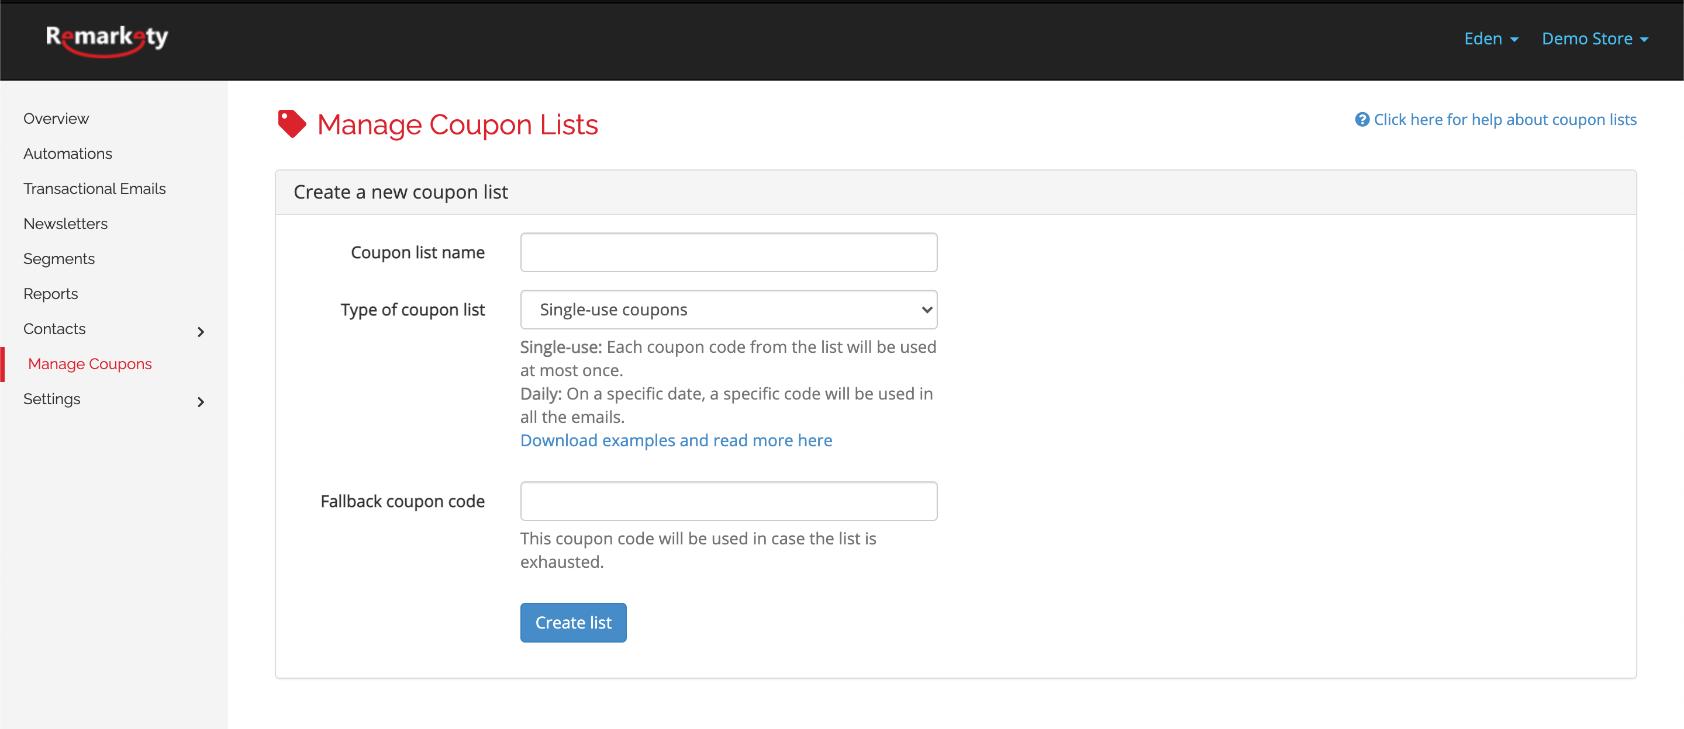Click the Coupon list name label
Viewport: 1684px width, 729px height.
coord(417,252)
